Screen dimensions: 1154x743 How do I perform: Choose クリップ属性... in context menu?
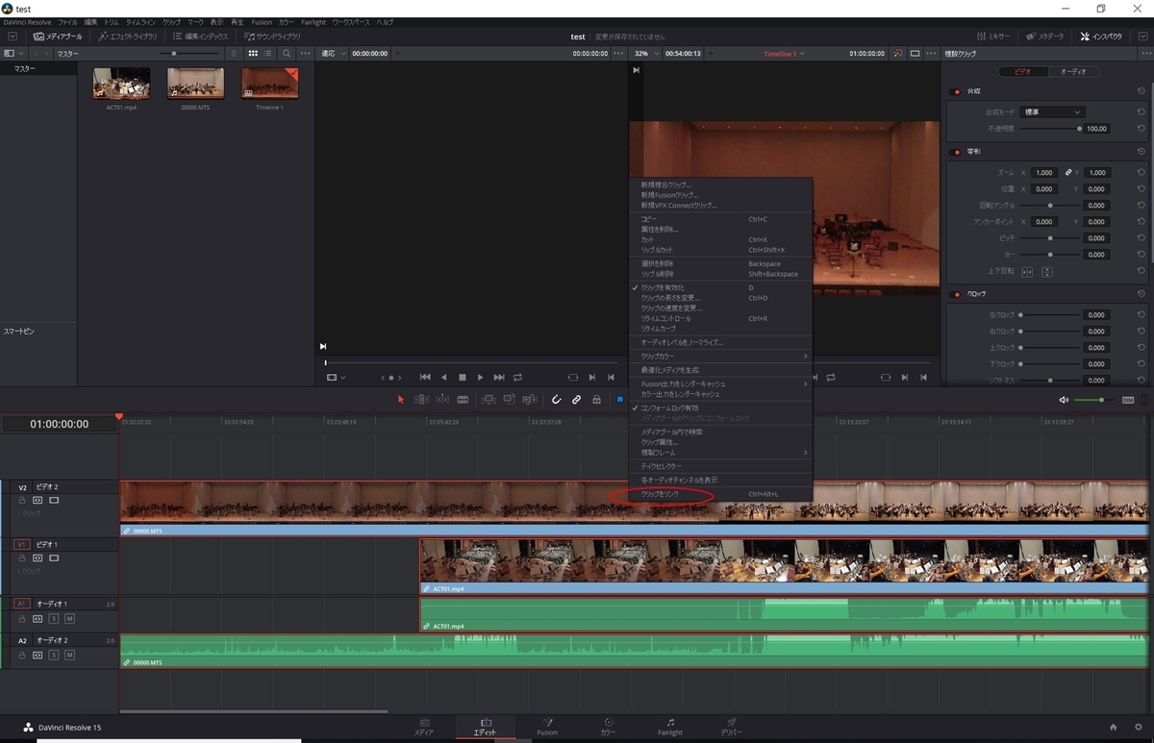(x=722, y=442)
